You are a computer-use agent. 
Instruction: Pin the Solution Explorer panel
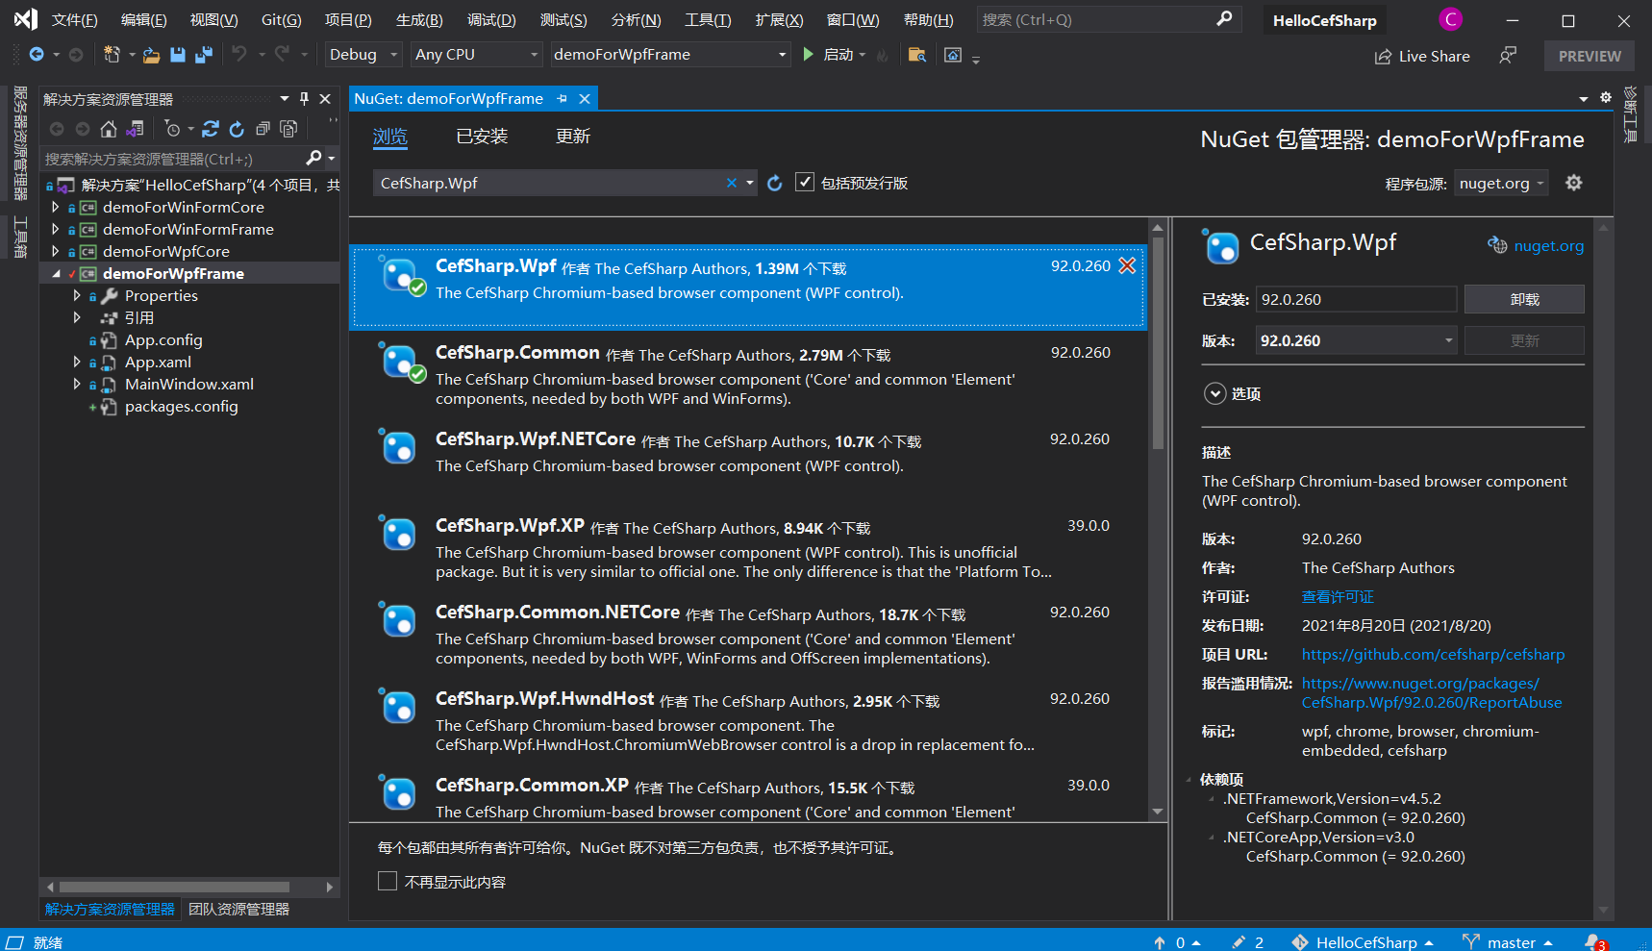(304, 98)
